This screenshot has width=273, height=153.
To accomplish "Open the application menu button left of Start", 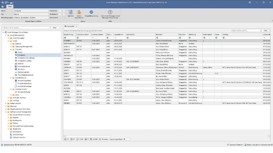I will pos(3,6).
